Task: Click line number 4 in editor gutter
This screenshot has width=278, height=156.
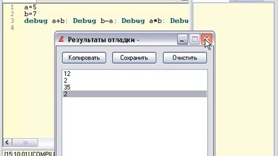Action: click(12, 28)
